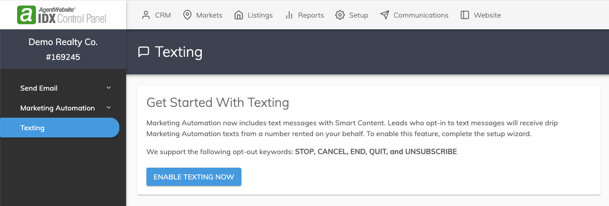The width and height of the screenshot is (609, 206).
Task: Expand the Send Email chevron
Action: [x=109, y=88]
